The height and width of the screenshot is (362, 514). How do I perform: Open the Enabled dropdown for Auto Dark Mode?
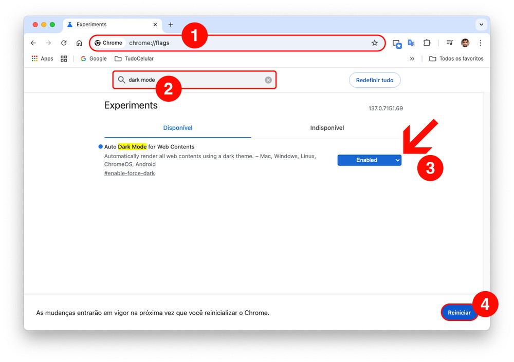(x=369, y=160)
